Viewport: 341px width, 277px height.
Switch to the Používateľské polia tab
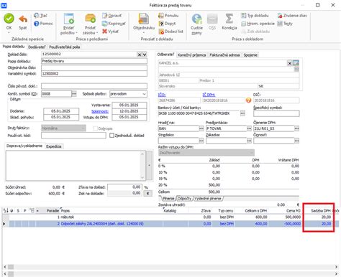64,47
